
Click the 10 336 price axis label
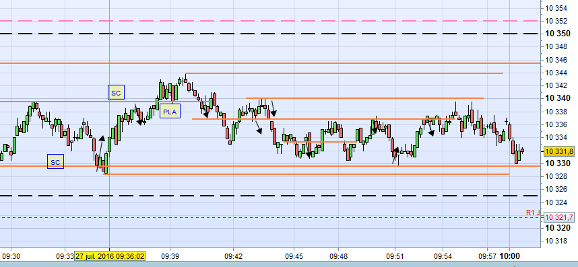point(556,124)
